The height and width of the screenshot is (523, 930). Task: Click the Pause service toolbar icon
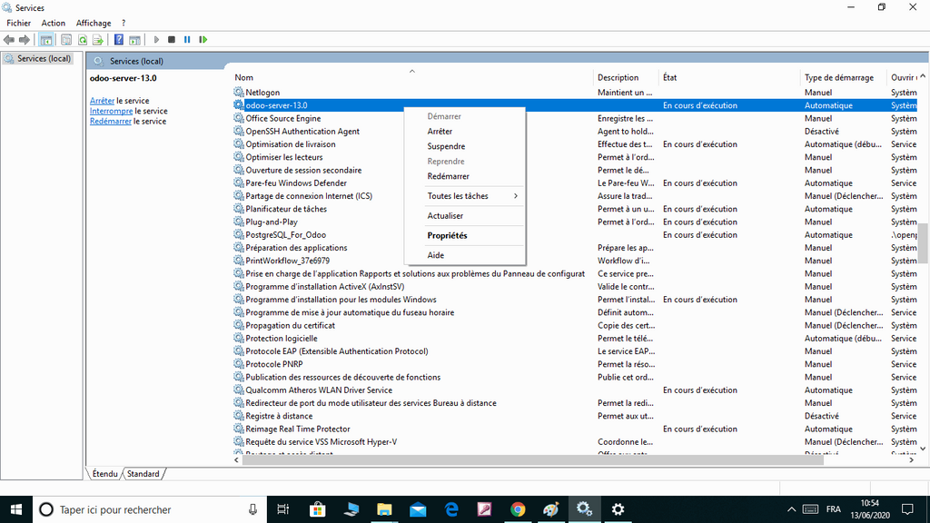pyautogui.click(x=187, y=40)
